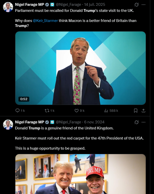Open more options on 6 nov. tweet
This screenshot has width=154, height=194.
143,122
